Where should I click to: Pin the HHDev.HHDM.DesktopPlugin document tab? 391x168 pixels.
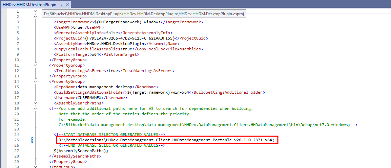(x=61, y=5)
